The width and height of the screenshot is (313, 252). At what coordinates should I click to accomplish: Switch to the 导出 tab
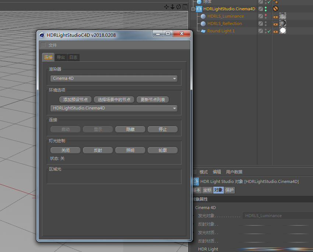coord(61,57)
